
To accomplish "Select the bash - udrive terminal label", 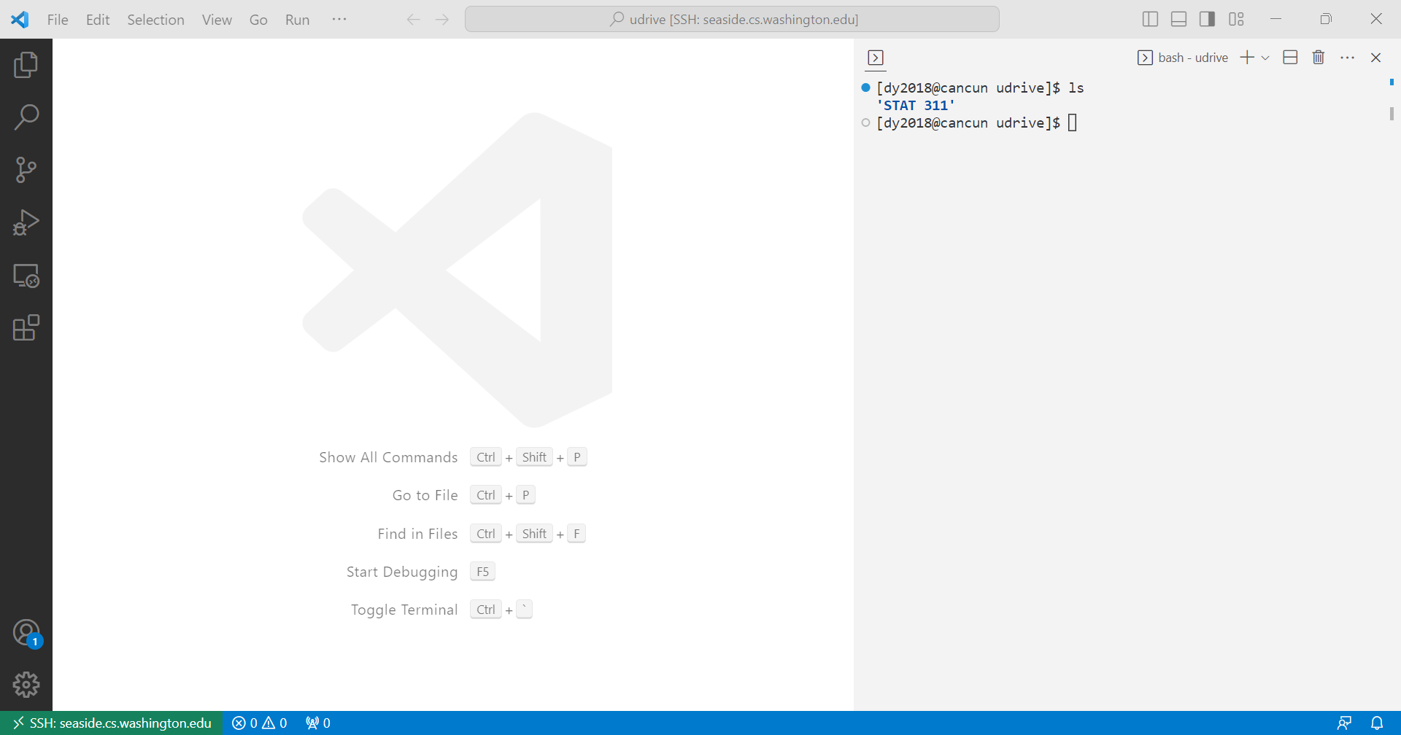I will pyautogui.click(x=1183, y=58).
